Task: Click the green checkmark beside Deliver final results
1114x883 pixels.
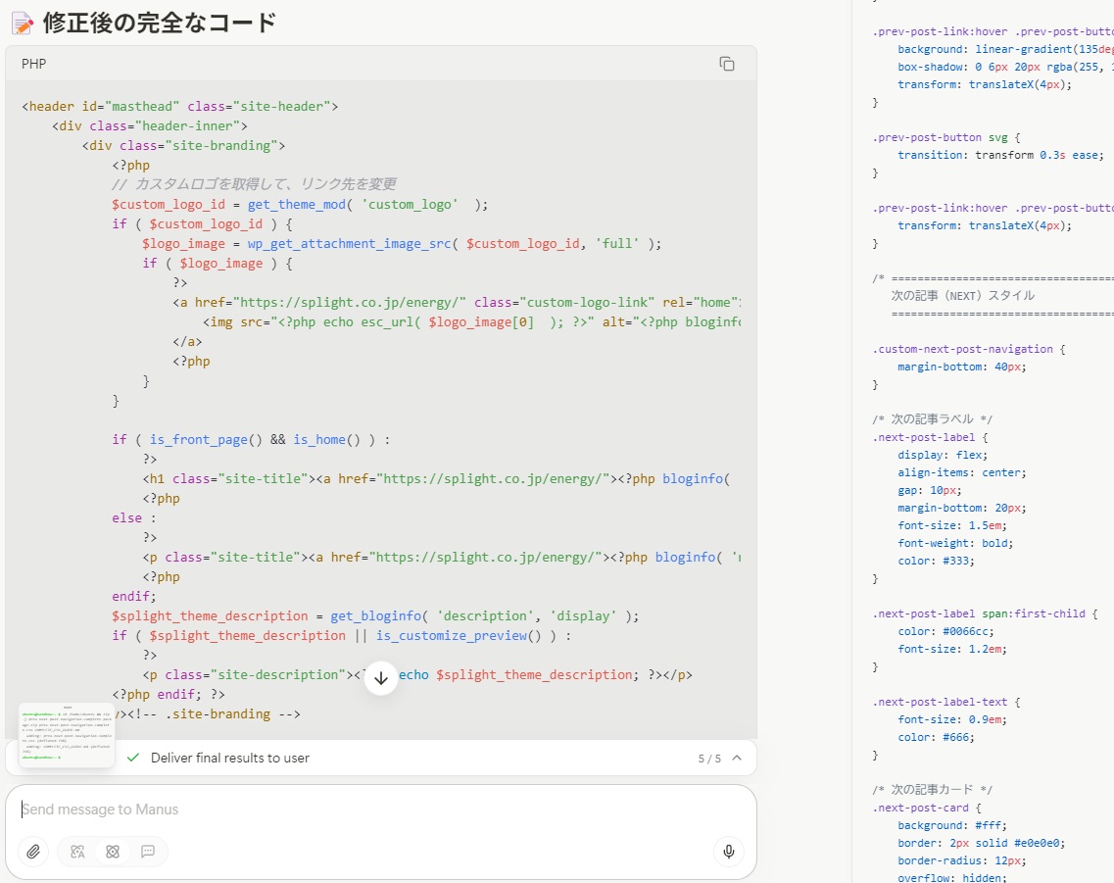Action: click(x=133, y=758)
